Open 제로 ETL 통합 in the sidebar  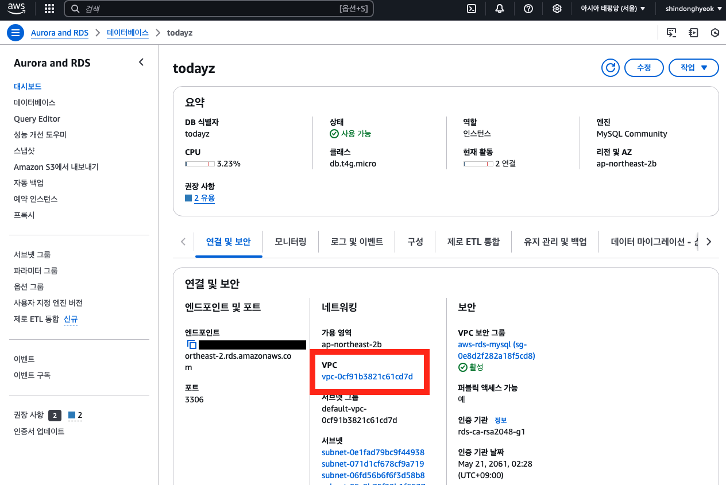click(36, 319)
